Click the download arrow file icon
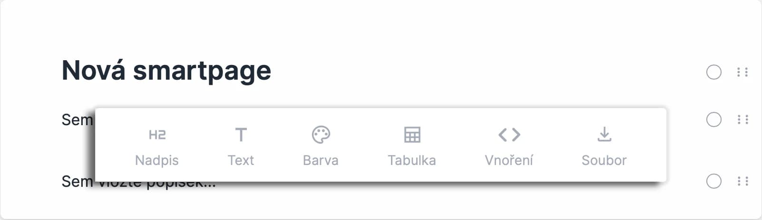 click(x=604, y=135)
